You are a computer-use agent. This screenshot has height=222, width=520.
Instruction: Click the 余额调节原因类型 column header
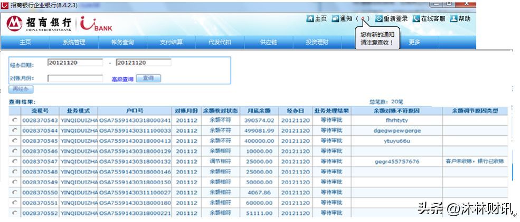pyautogui.click(x=475, y=110)
